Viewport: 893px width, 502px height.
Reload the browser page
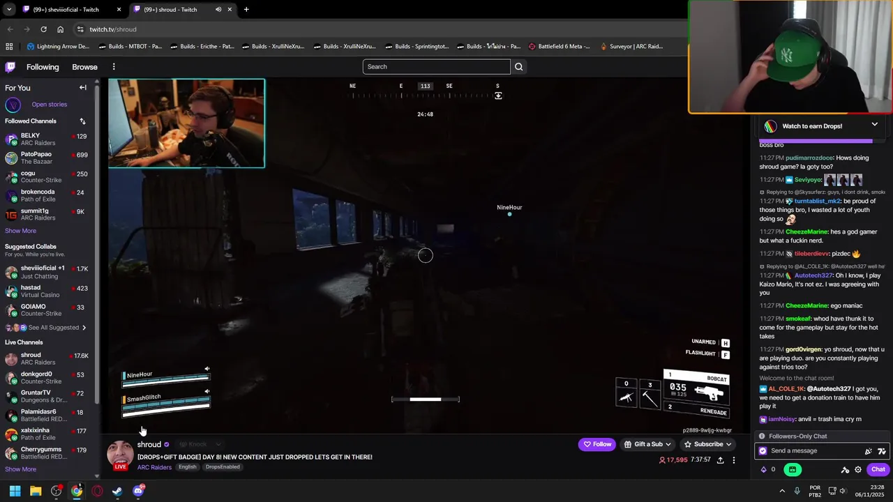pyautogui.click(x=43, y=29)
